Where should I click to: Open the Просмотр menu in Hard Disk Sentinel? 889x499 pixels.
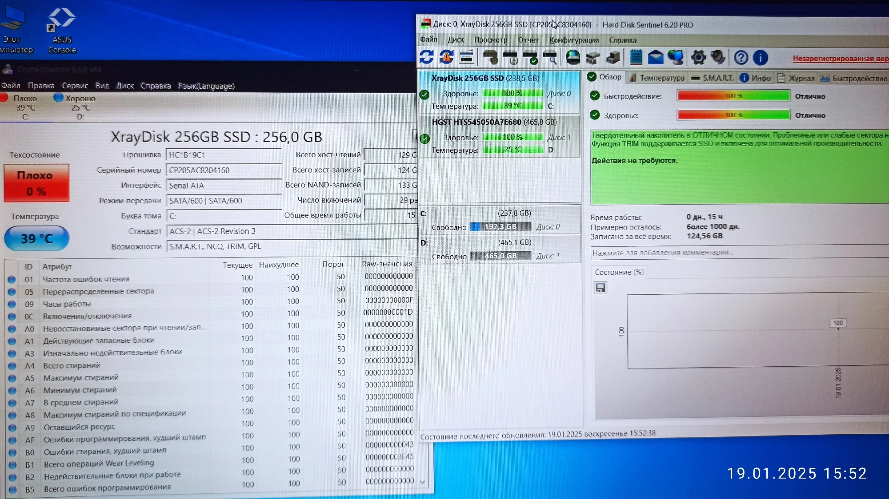[490, 40]
